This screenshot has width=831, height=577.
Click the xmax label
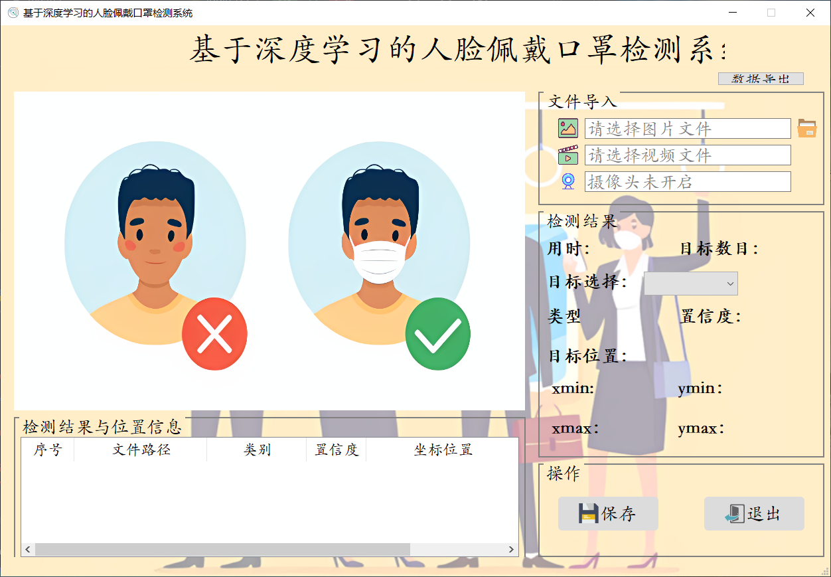[x=575, y=428]
